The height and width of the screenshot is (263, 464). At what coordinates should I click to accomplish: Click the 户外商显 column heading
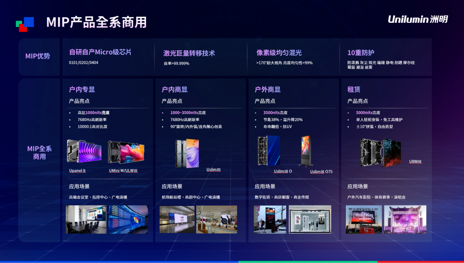coord(268,89)
